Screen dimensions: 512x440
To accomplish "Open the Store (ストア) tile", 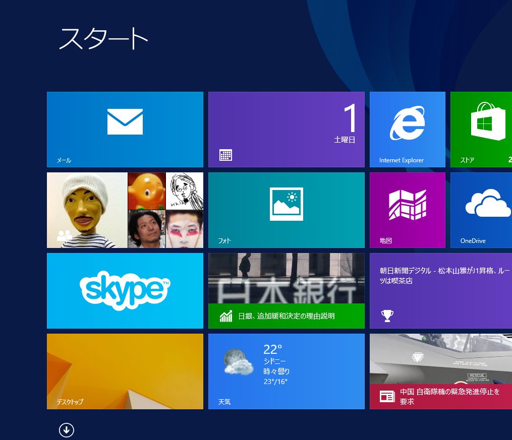I will tap(481, 130).
